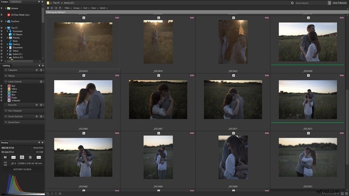Pin the Folders panel
The width and height of the screenshot is (349, 196).
(x=39, y=1)
